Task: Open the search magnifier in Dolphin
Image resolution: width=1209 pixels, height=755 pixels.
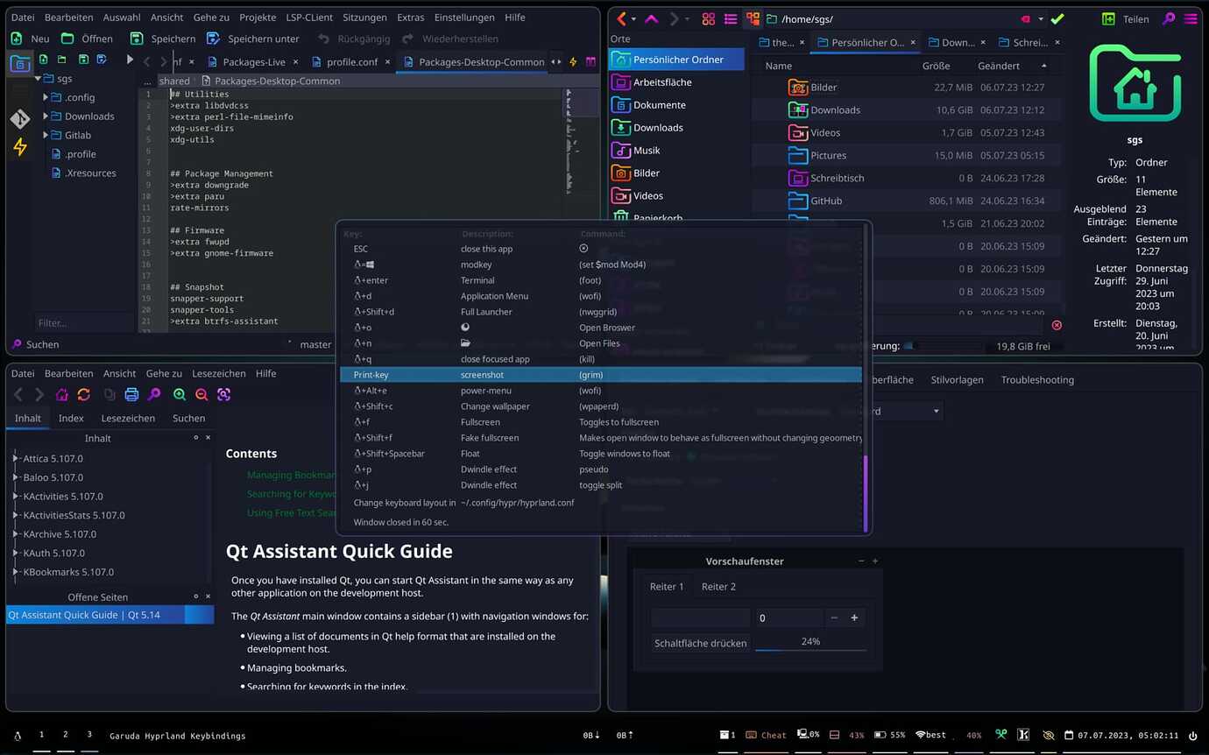Action: (1168, 18)
